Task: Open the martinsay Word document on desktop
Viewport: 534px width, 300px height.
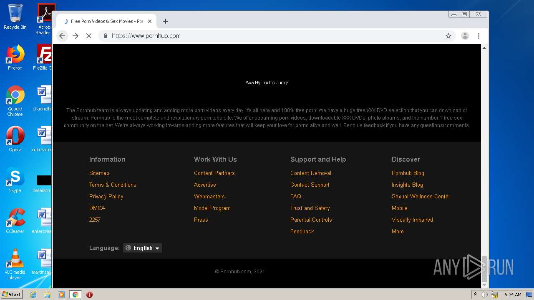Action: [x=43, y=262]
